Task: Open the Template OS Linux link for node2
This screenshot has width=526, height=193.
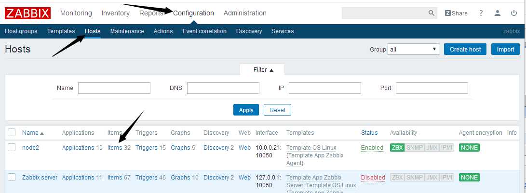Action: click(x=311, y=147)
